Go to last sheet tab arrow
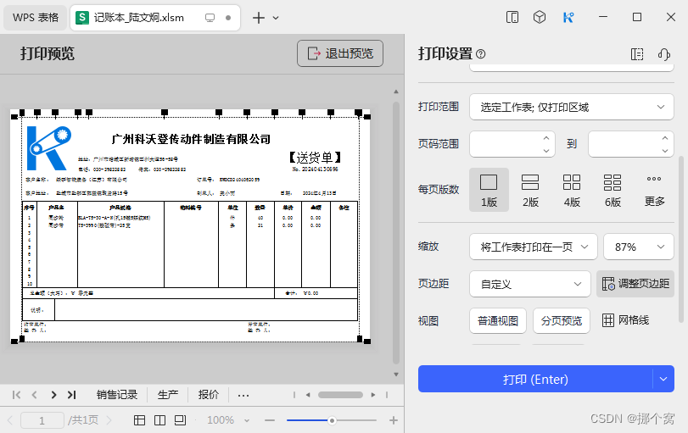This screenshot has height=433, width=688. pyautogui.click(x=71, y=395)
